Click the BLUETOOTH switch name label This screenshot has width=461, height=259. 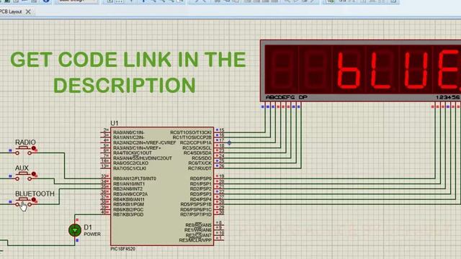point(35,194)
